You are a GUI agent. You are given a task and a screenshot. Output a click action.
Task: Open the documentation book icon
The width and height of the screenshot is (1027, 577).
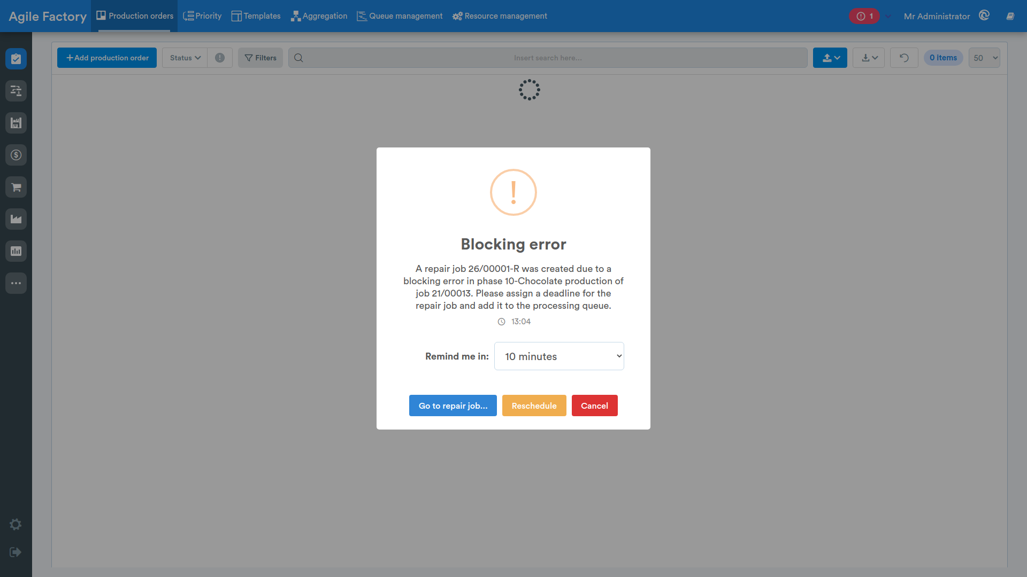click(1010, 16)
